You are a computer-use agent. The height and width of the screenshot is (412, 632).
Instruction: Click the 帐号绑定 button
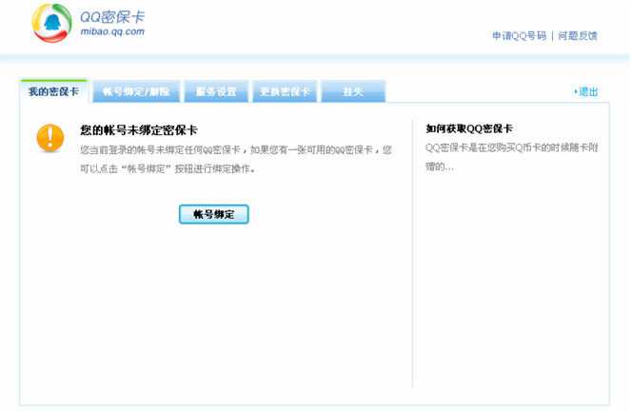[x=213, y=214]
